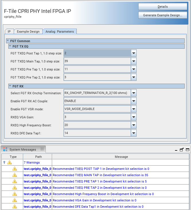Click warning icon for DFE Data Tap1 message
Viewport: 191px width, 210px height.
15,206
